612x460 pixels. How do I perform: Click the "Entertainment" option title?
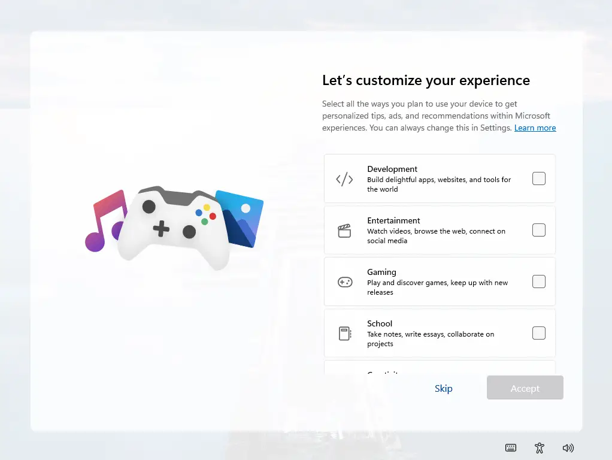pyautogui.click(x=393, y=220)
